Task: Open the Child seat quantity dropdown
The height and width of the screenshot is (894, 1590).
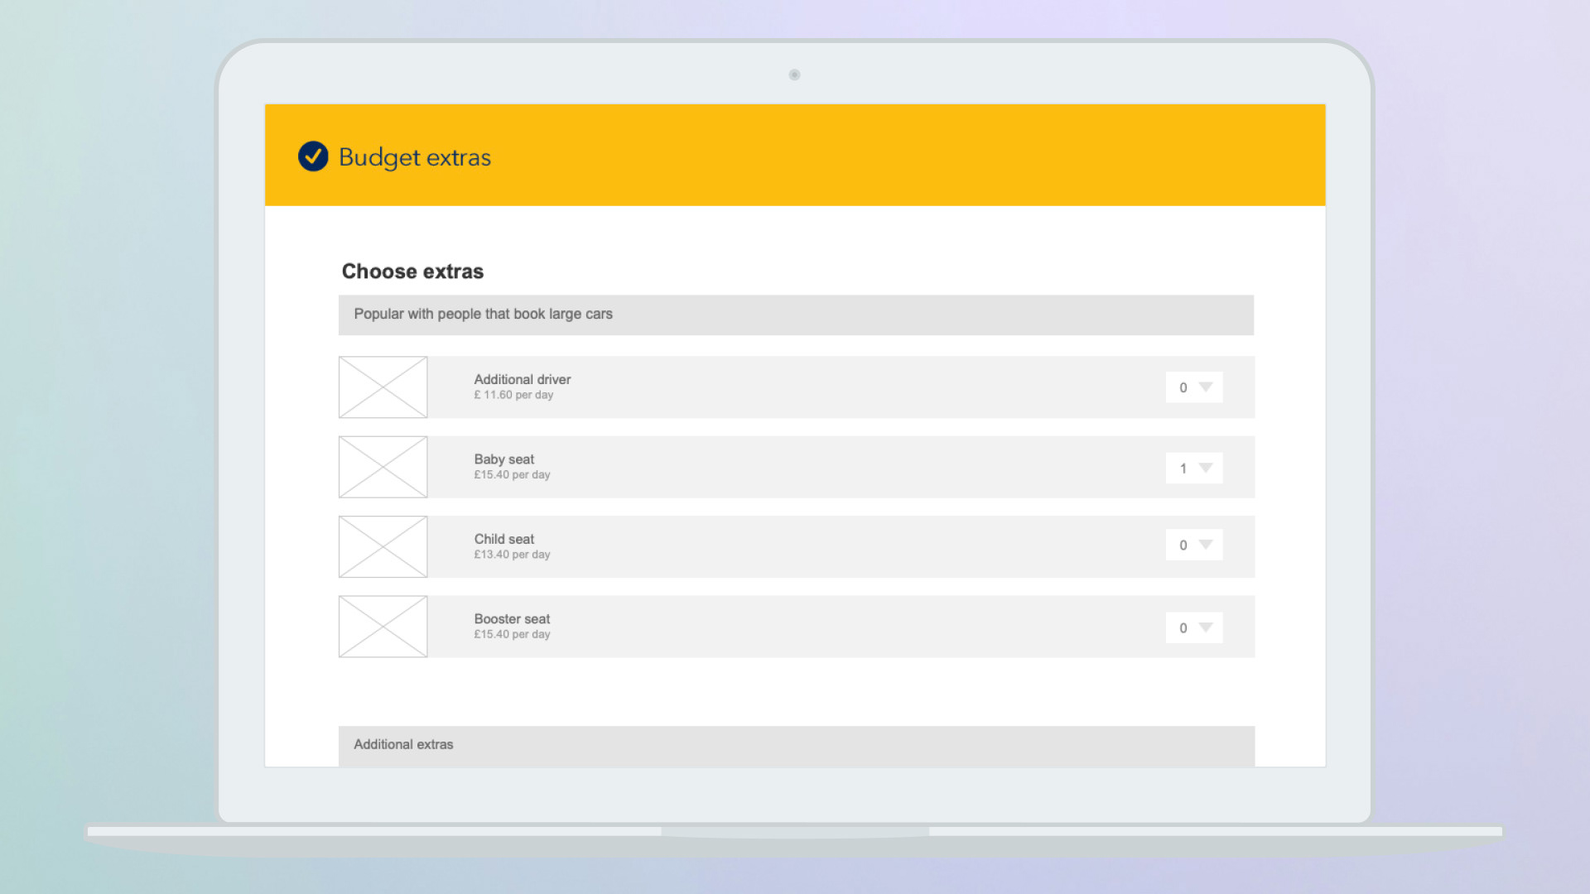Action: tap(1194, 545)
